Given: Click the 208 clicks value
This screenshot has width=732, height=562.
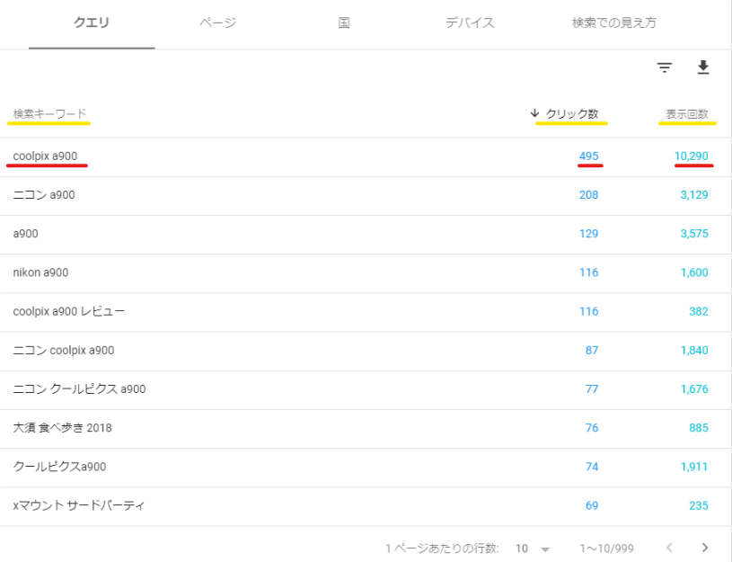Looking at the screenshot, I should (x=588, y=195).
